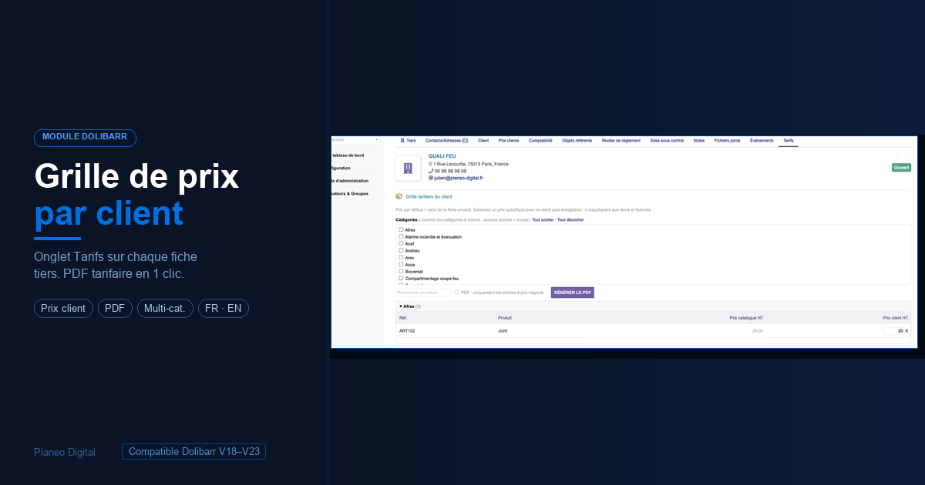
Task: Click the QUALI FEU company logo thumbnail
Action: [x=408, y=168]
